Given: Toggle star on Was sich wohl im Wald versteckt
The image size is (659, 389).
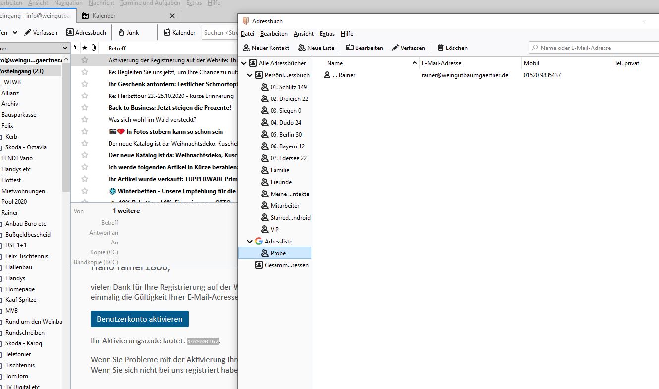Looking at the screenshot, I should (85, 120).
